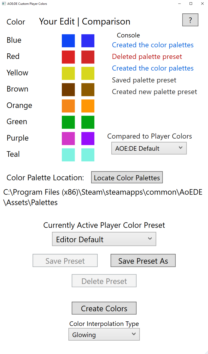Edit the Blue player color swatch

pyautogui.click(x=68, y=41)
